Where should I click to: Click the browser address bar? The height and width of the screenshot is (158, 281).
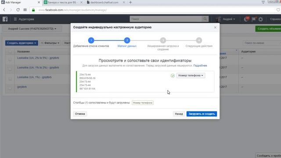coord(154,10)
